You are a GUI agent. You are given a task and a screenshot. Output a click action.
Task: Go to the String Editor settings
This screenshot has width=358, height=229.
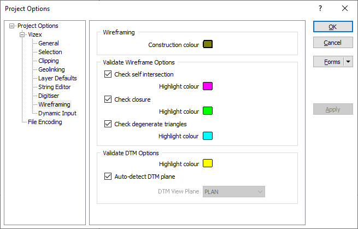tap(54, 87)
